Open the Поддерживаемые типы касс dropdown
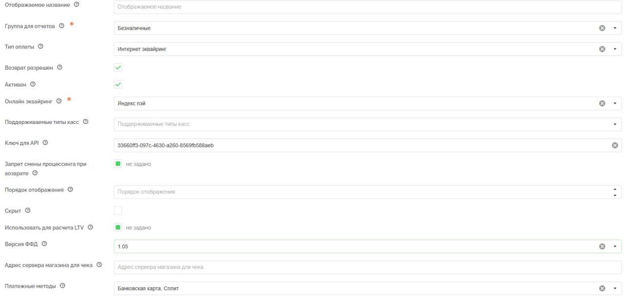Screen dimensions: 624x297 pos(368,124)
